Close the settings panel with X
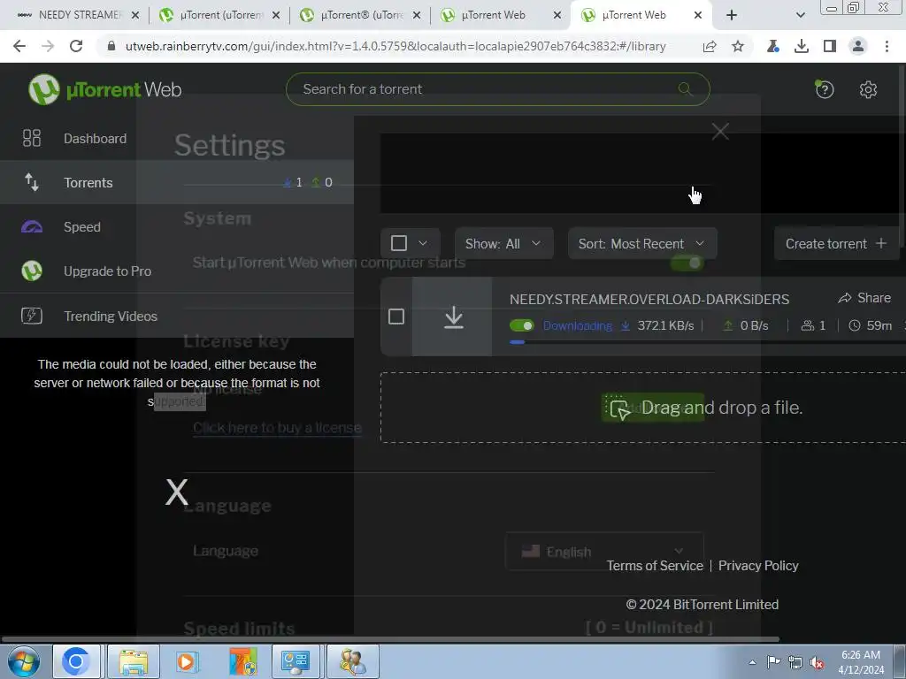The image size is (906, 679). (x=720, y=132)
